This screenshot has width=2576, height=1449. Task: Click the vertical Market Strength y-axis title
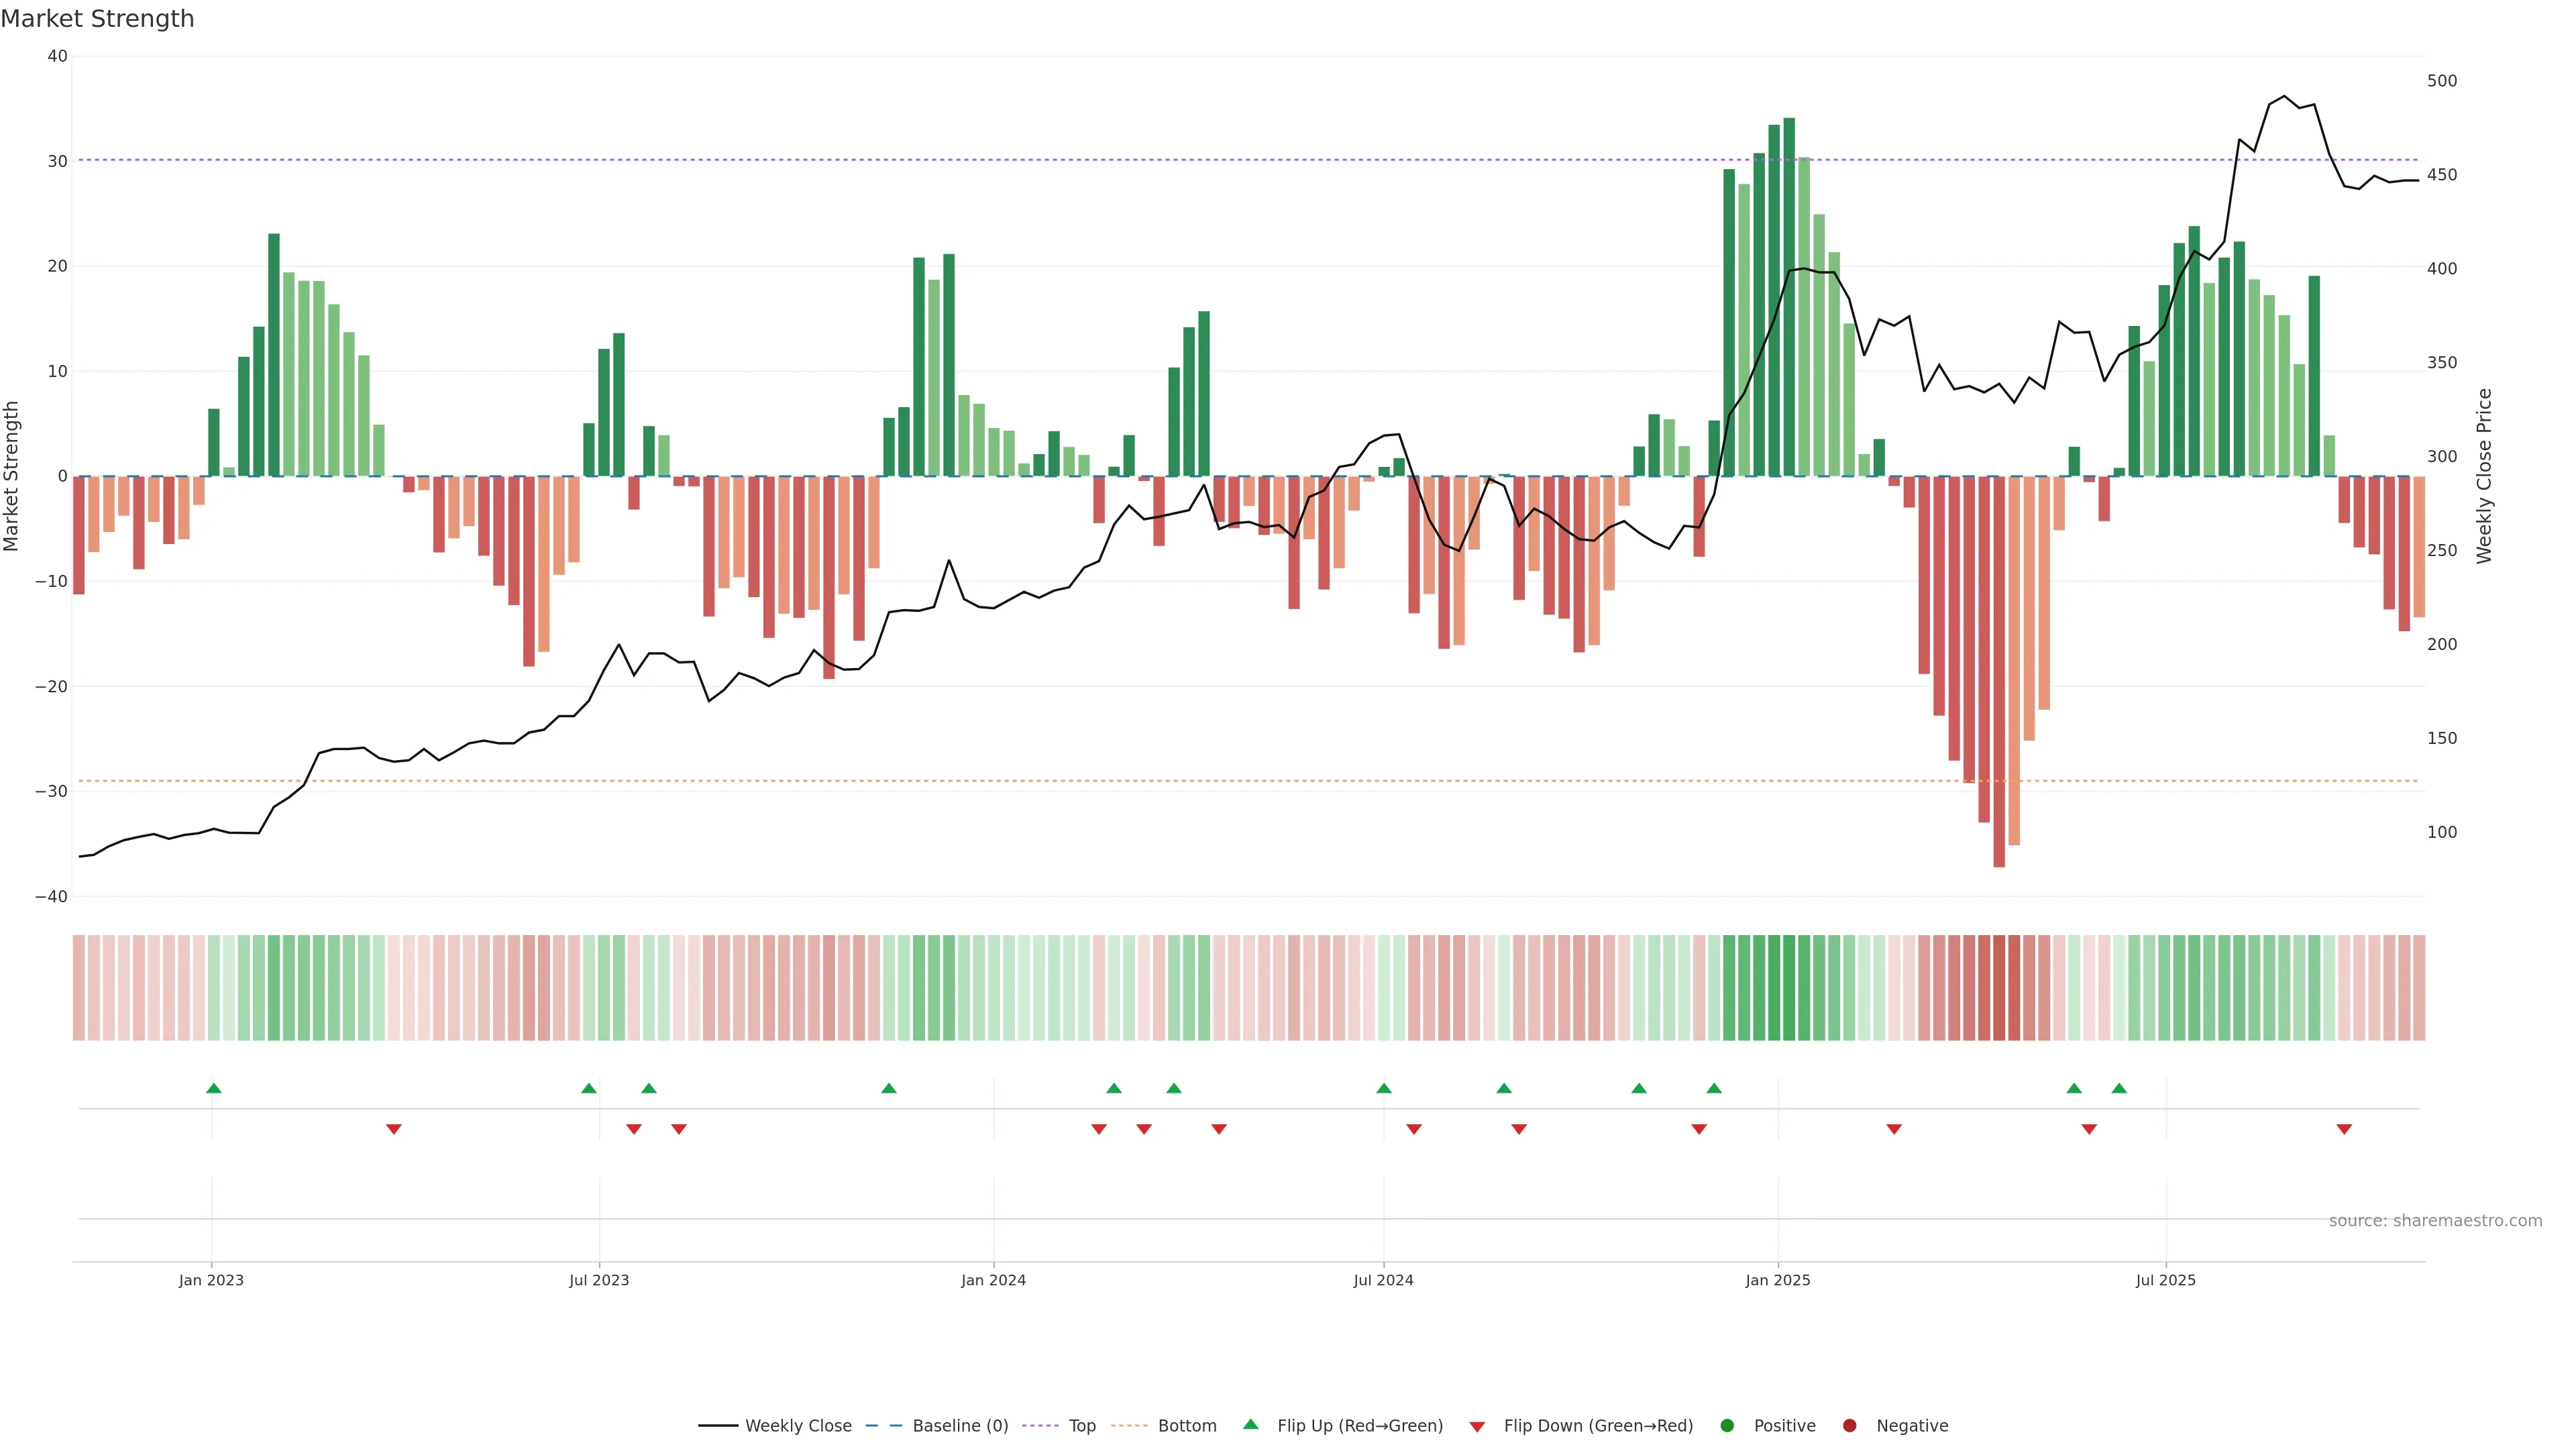(x=11, y=476)
